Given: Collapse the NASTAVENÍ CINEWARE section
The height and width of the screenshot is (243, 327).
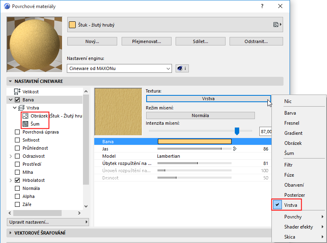Looking at the screenshot, I should 10,81.
